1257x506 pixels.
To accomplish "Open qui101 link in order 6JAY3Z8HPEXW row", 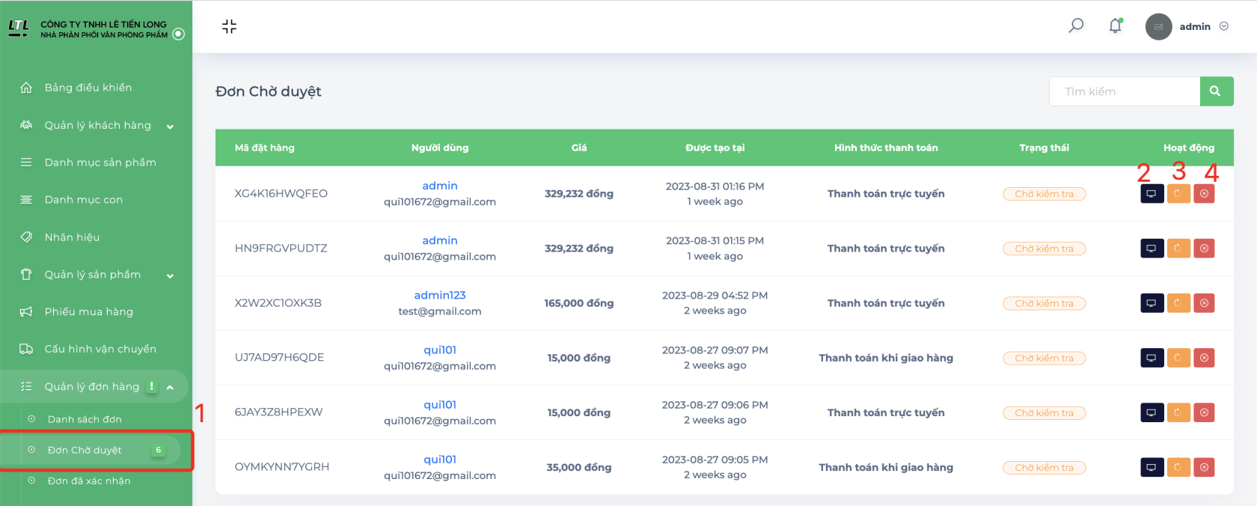I will (x=440, y=404).
